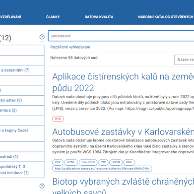The image size is (194, 194).
Task: Select filter 'a krajiny České'
Action: pos(22,133)
